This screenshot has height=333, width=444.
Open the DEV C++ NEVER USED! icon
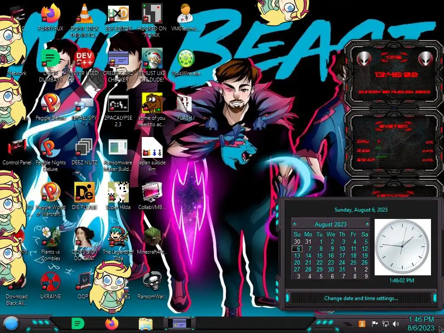tap(85, 59)
